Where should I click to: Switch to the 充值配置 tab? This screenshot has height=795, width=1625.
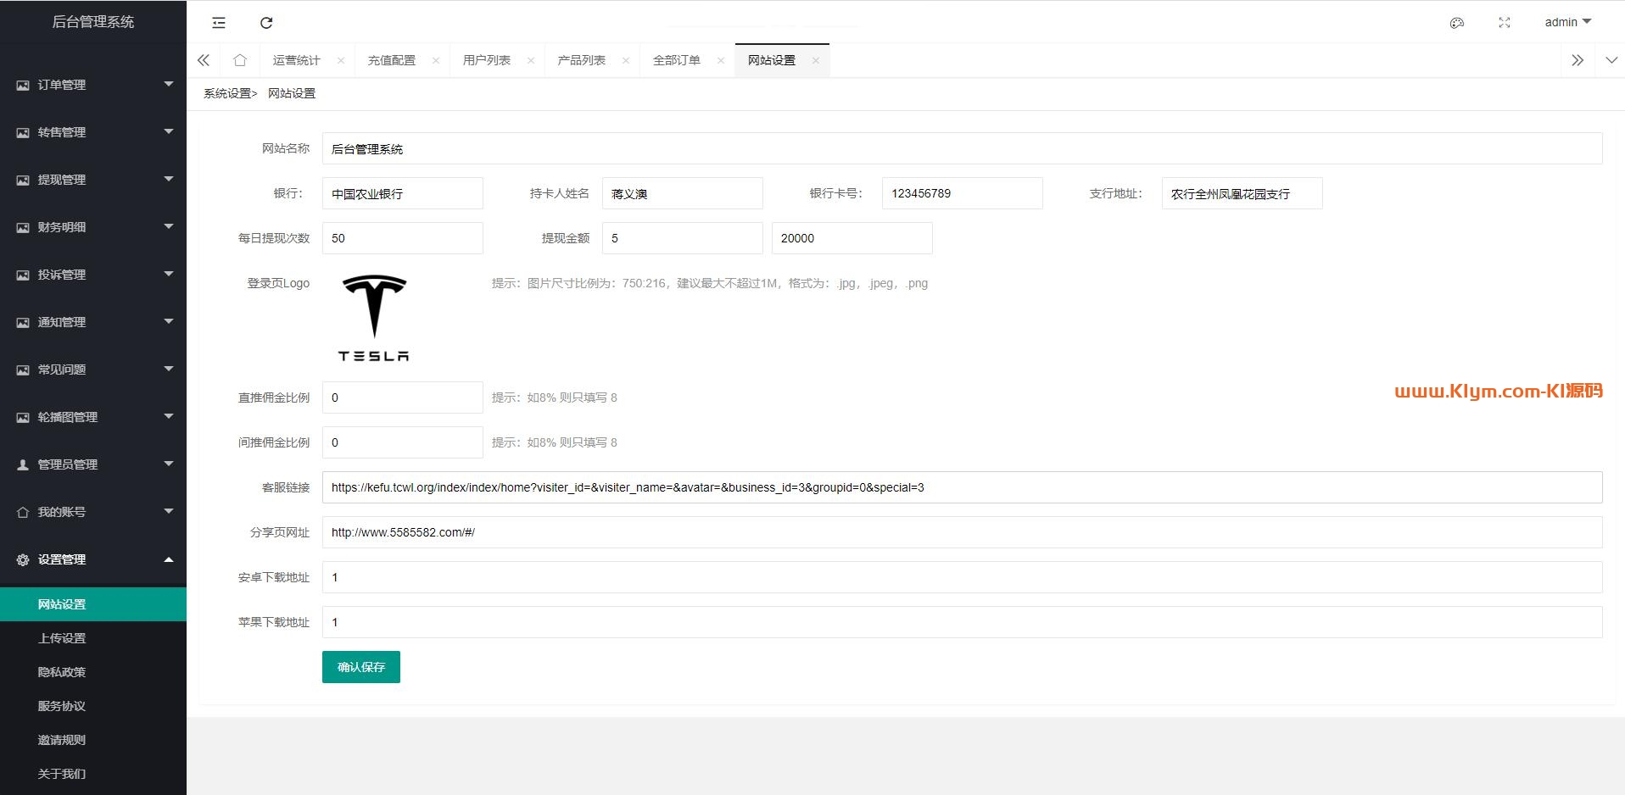click(391, 60)
